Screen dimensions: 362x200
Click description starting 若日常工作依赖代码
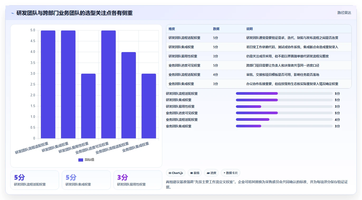292,47
